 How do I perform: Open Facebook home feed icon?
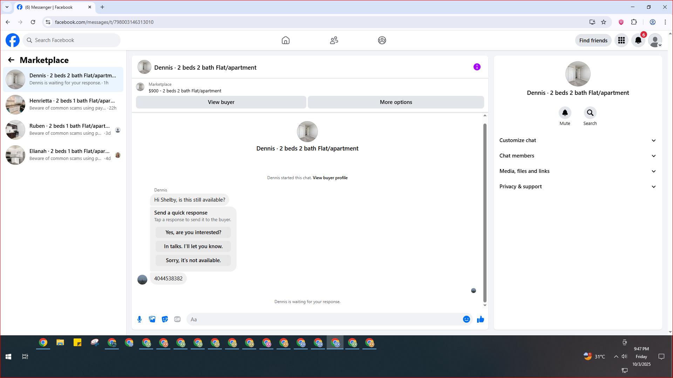coord(286,40)
